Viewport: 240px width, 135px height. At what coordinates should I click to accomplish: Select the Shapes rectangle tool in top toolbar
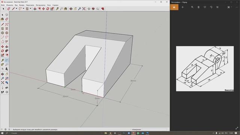tap(27, 9)
